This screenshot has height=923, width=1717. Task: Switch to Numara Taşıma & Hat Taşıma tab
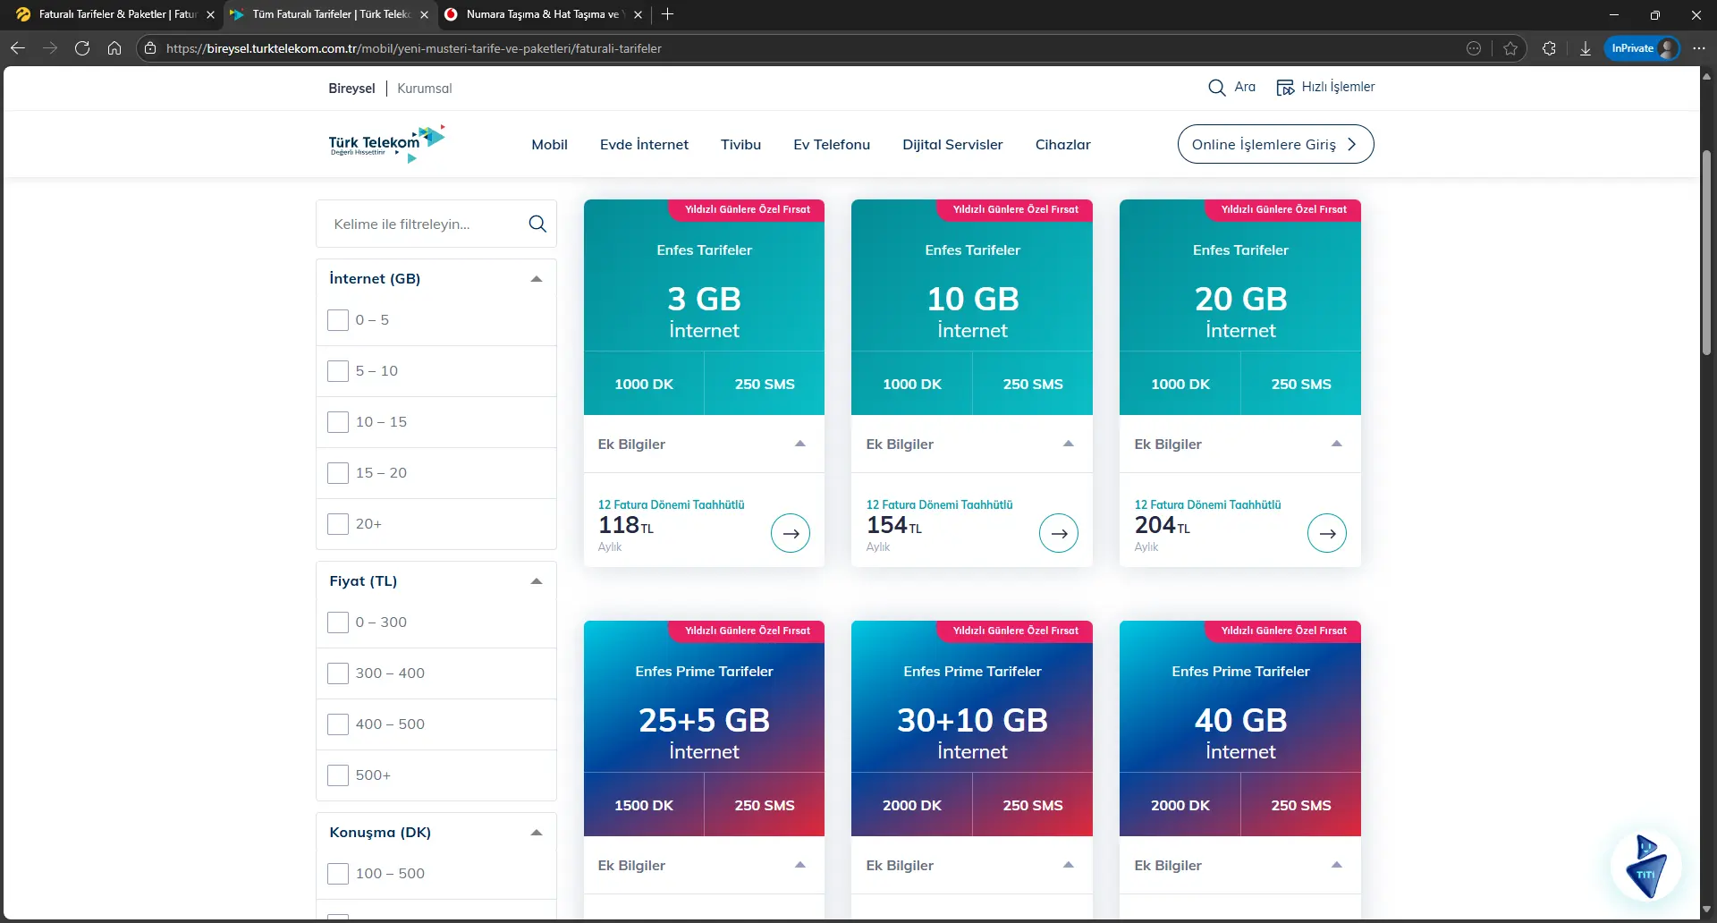click(x=542, y=14)
